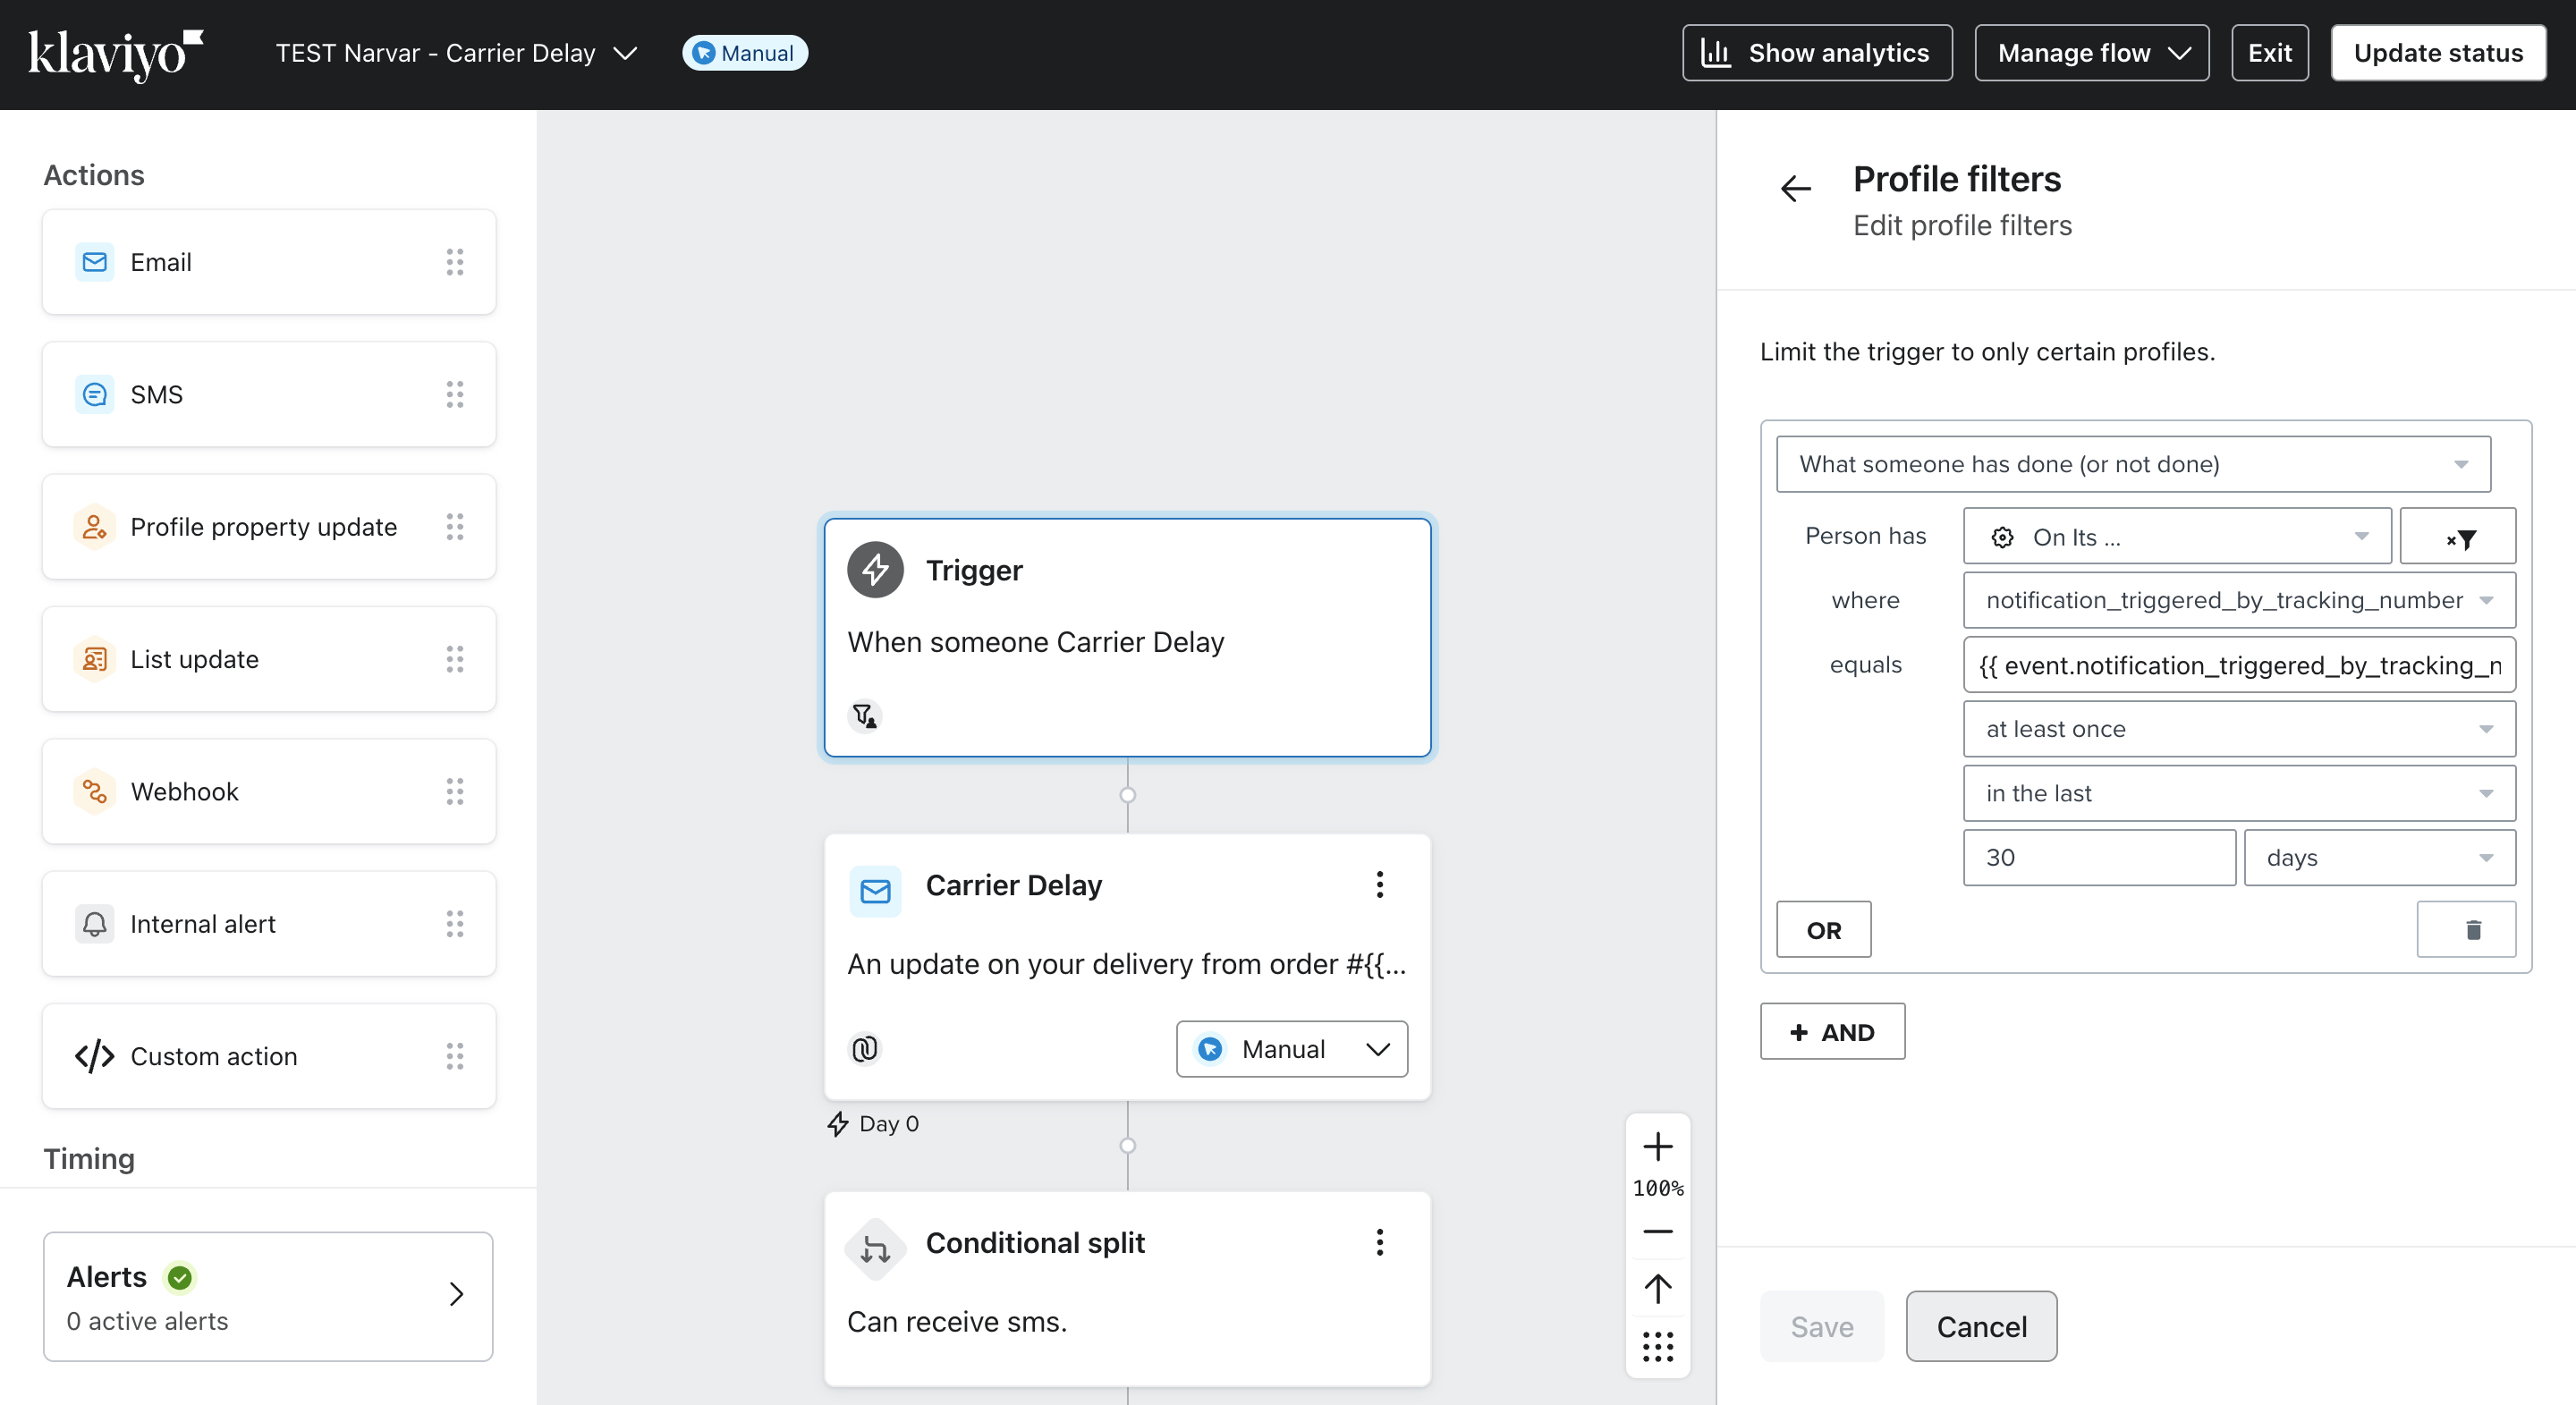Click the disabled Save button
The image size is (2576, 1405).
tap(1822, 1327)
